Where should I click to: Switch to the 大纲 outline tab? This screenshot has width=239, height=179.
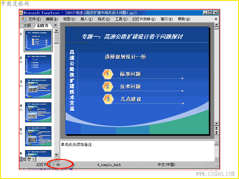point(27,26)
